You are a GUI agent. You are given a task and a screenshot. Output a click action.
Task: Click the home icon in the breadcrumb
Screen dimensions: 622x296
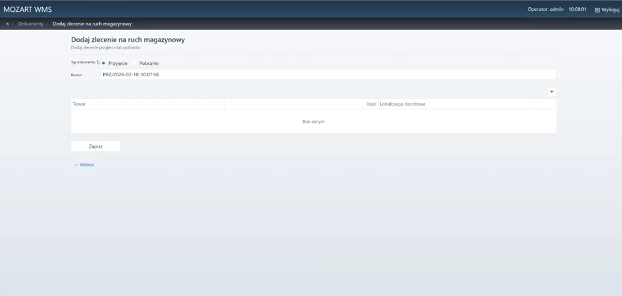point(7,24)
